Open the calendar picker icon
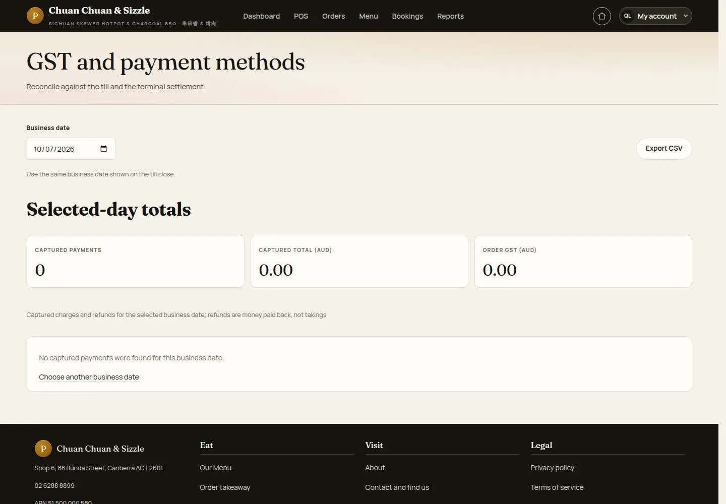The width and height of the screenshot is (726, 504). [103, 149]
